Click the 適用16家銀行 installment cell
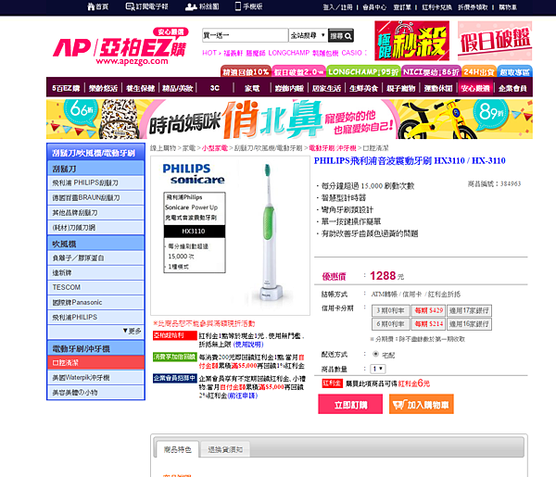The height and width of the screenshot is (477, 556). (x=469, y=324)
